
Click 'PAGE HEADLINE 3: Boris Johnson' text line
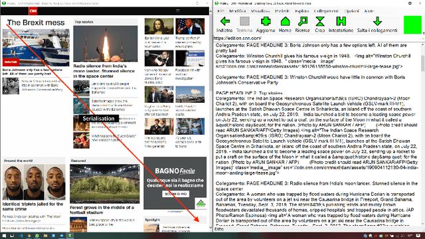point(311,48)
